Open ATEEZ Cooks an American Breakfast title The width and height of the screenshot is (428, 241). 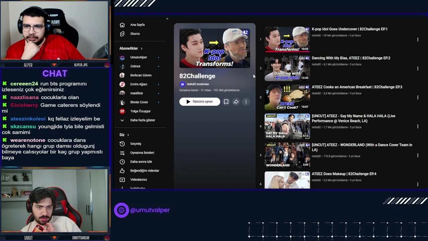[x=357, y=87]
